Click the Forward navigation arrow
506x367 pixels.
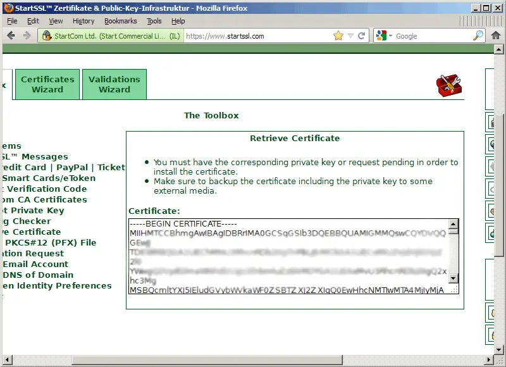click(x=26, y=35)
